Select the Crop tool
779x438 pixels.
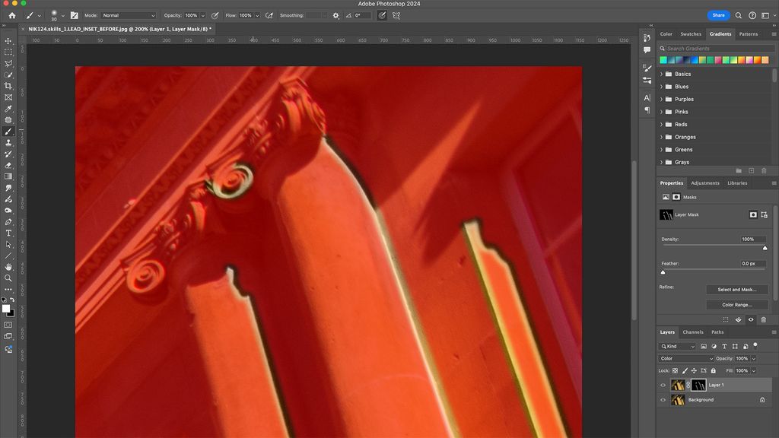coord(8,87)
